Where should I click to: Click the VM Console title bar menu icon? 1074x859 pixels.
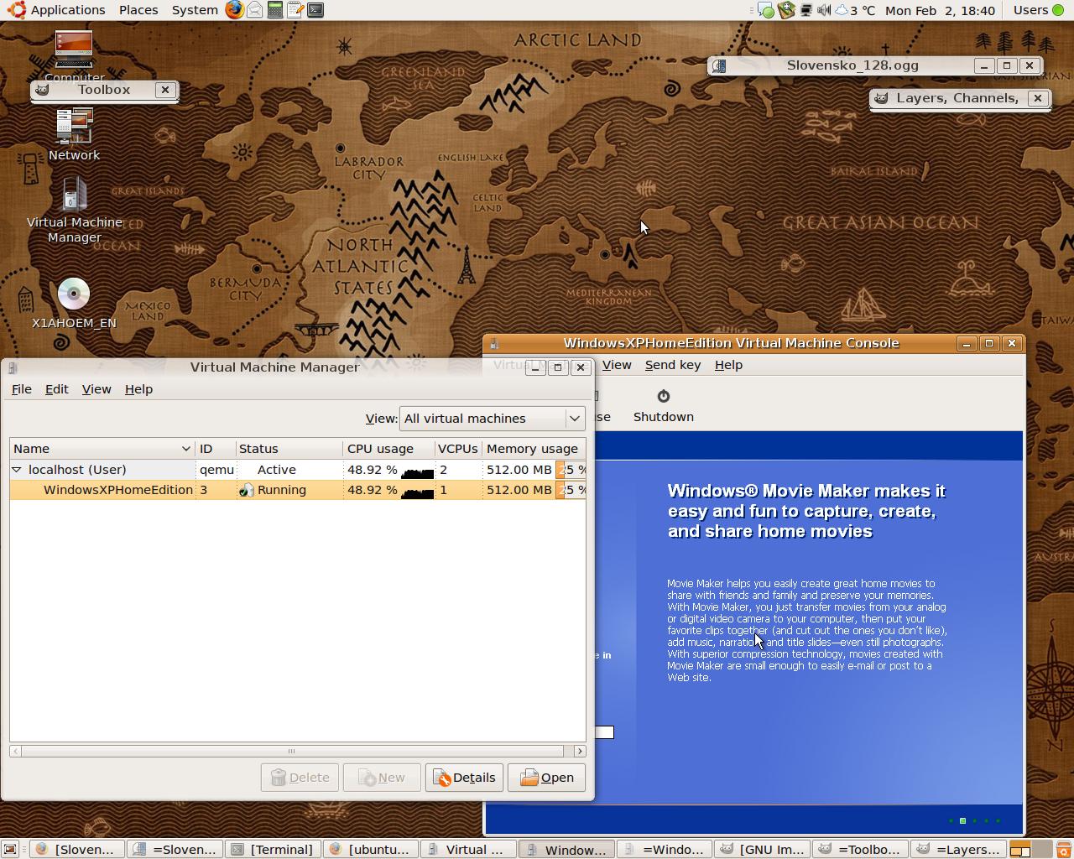coord(494,343)
